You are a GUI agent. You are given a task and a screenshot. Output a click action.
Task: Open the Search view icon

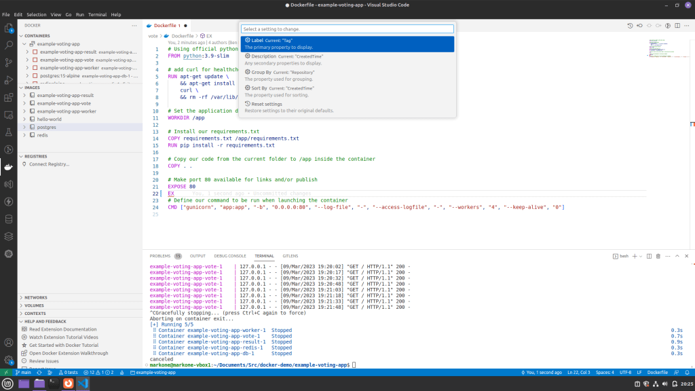coord(9,45)
